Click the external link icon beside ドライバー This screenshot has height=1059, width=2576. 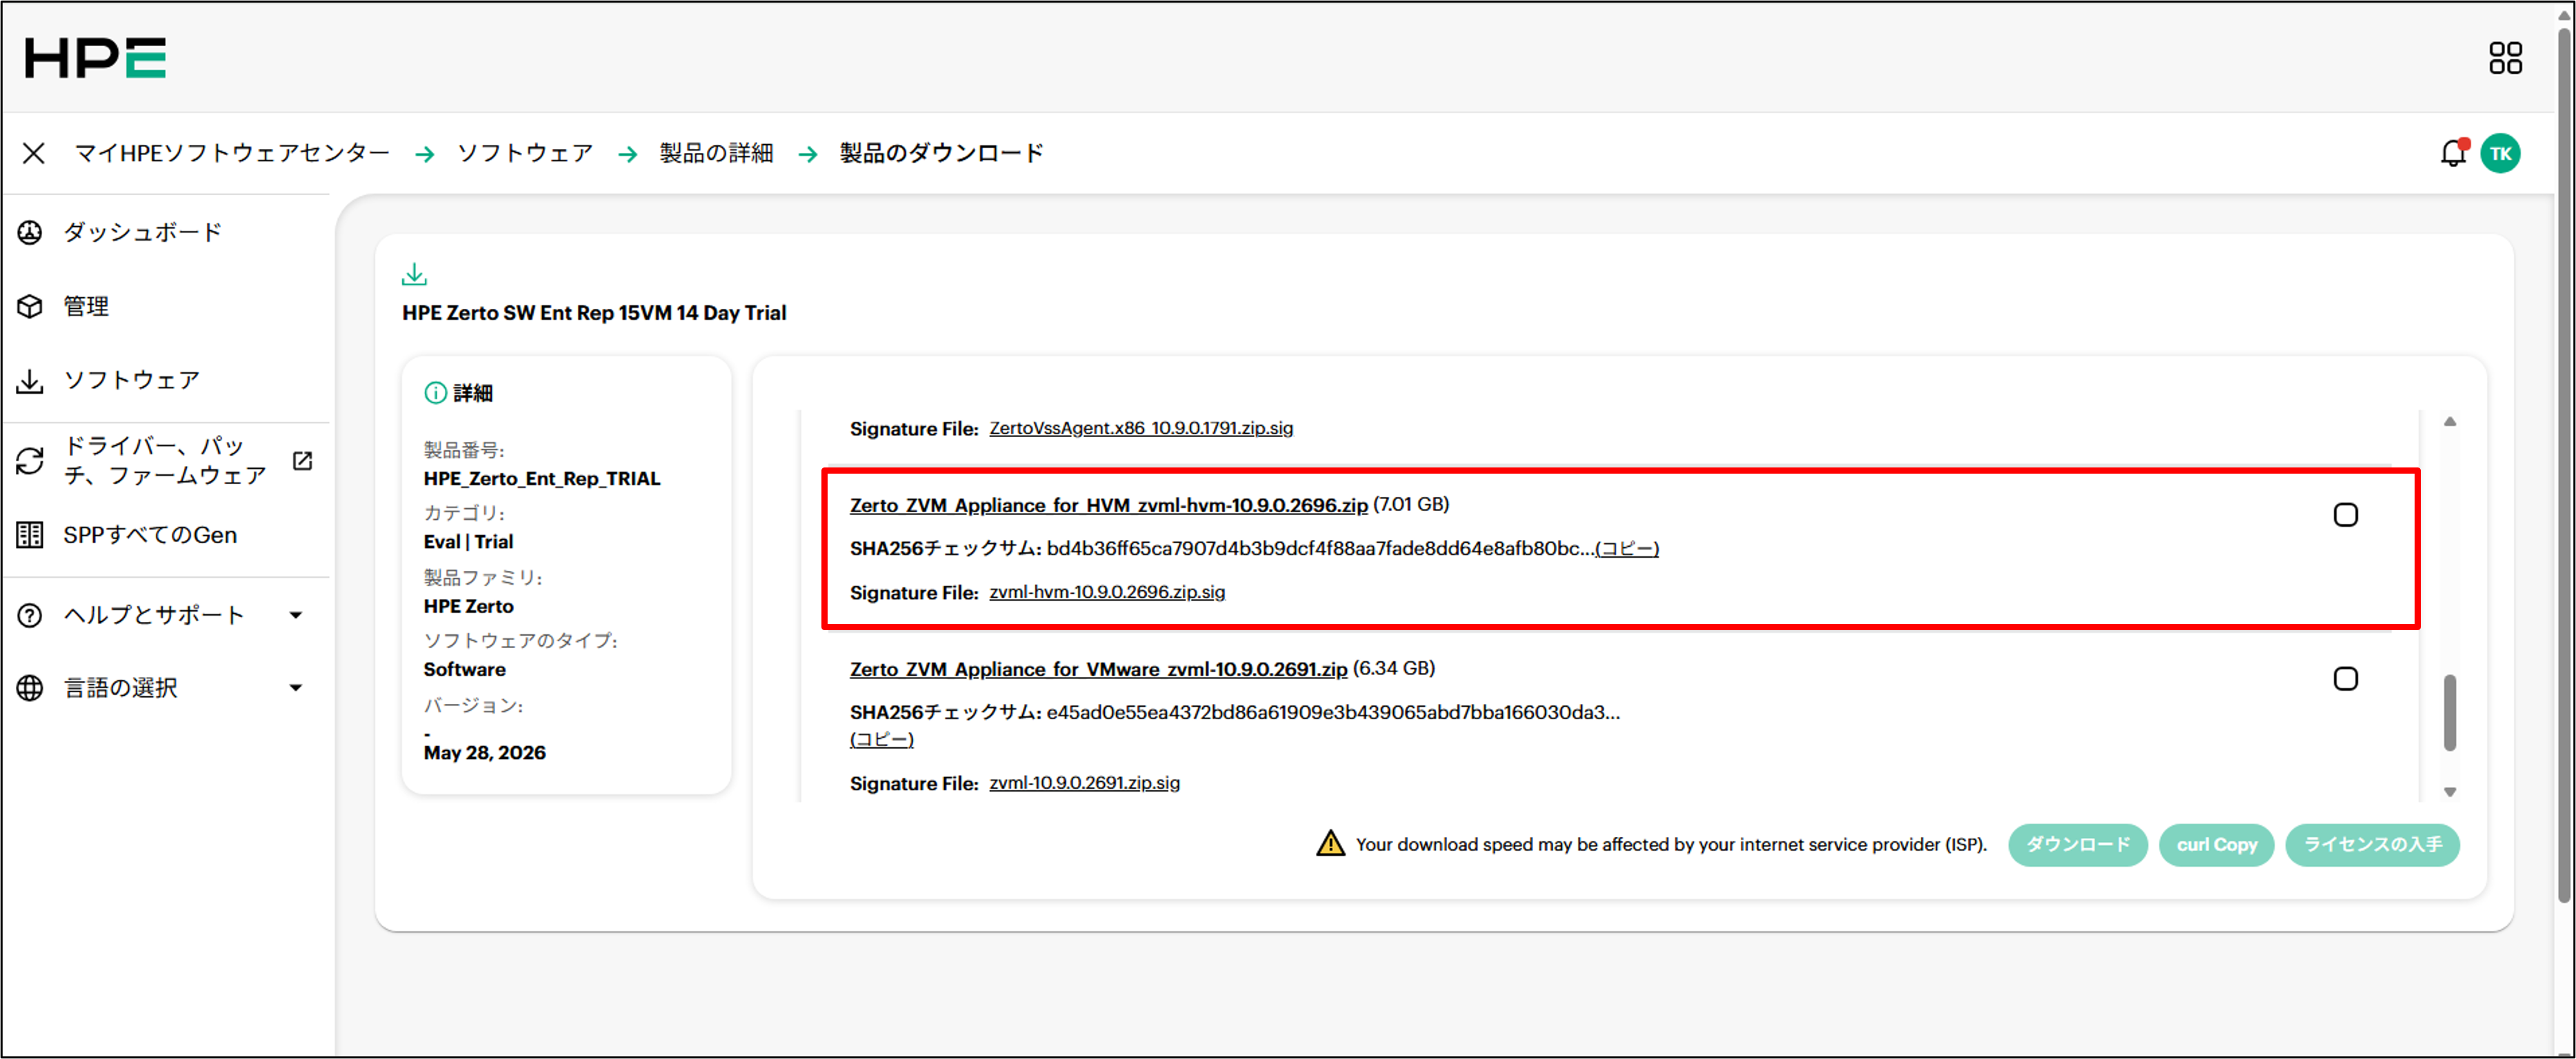(x=302, y=460)
